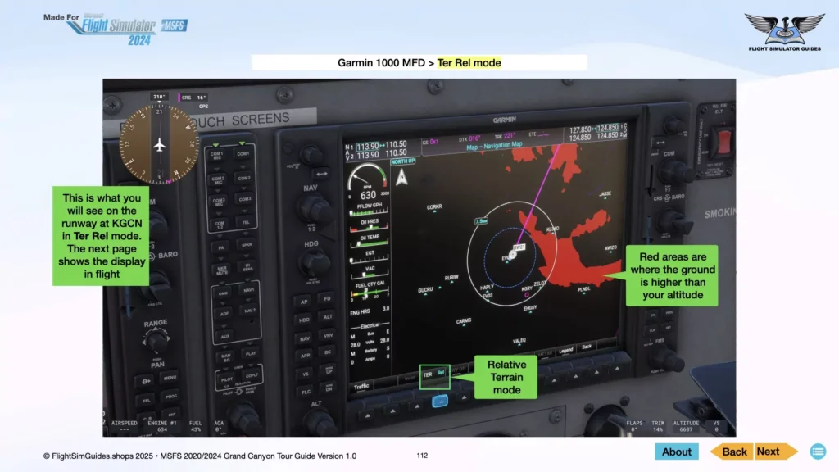Go to the previous page with Back
Screen dimensions: 839x472
[x=731, y=452]
